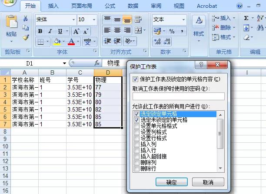The image size is (266, 194).
Task: Click the Copy icon
Action: click(x=26, y=28)
